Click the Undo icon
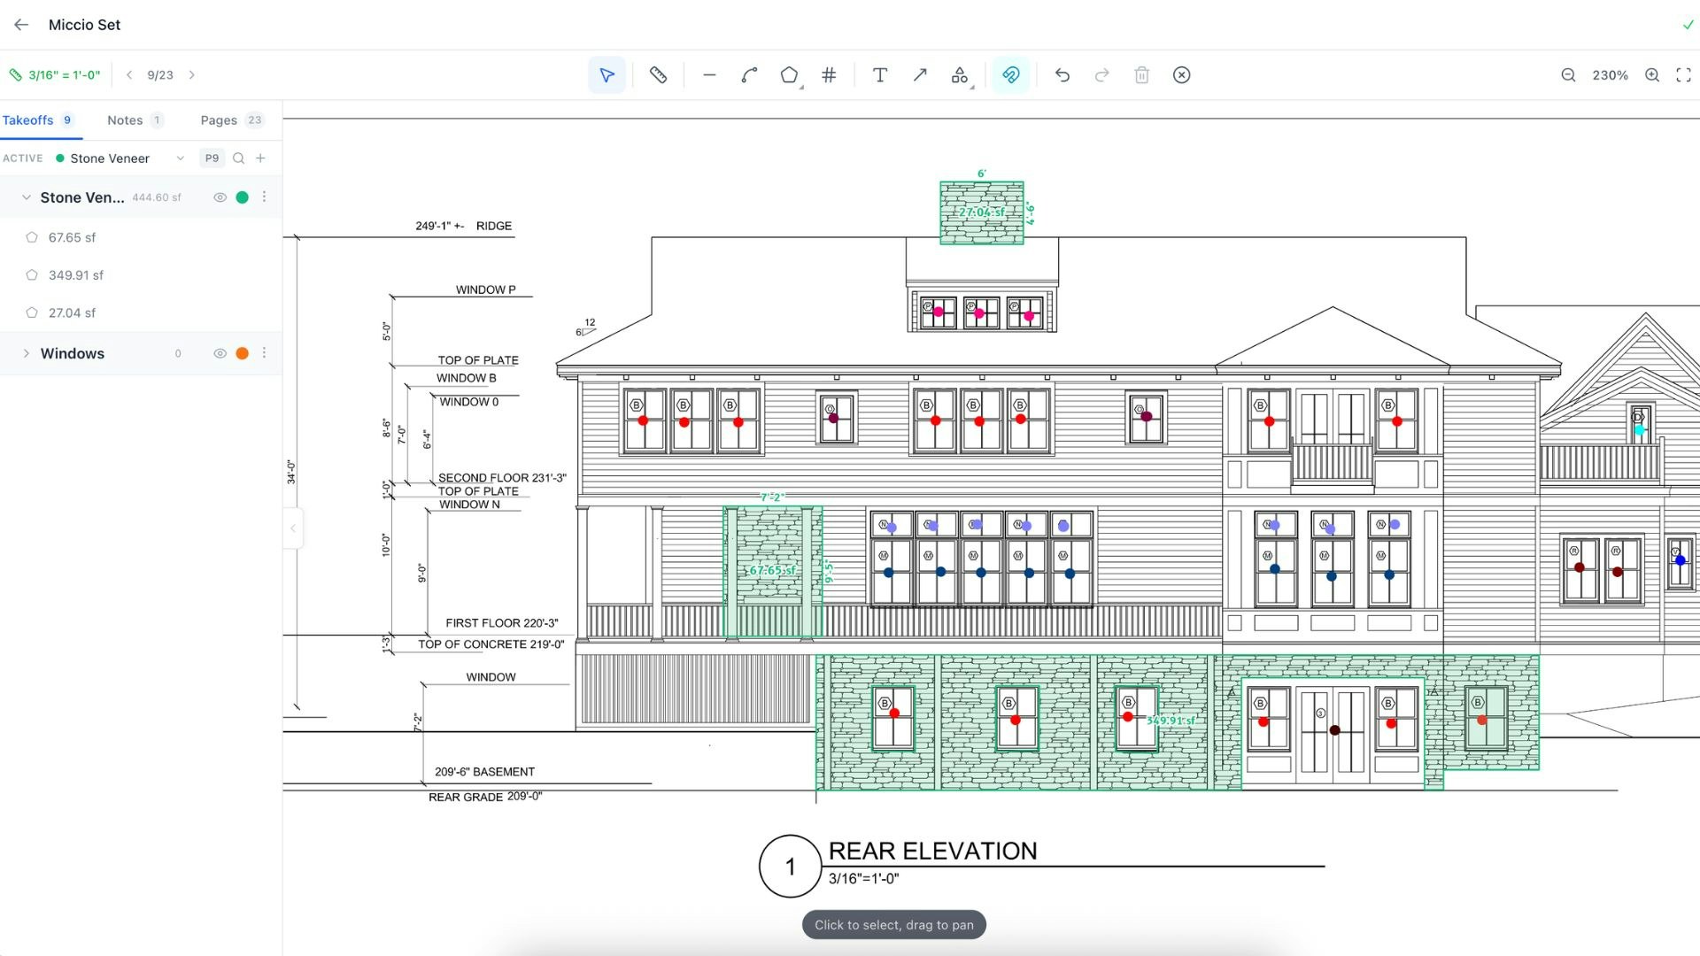 1062,75
